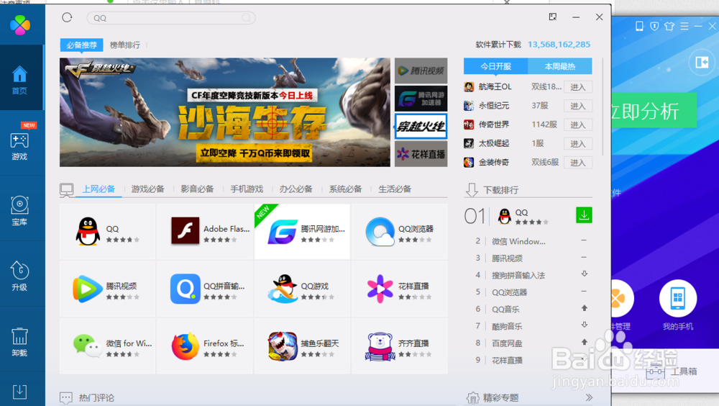Image resolution: width=719 pixels, height=406 pixels.
Task: Open the 卸载 uninstall sidebar icon
Action: coord(19,342)
